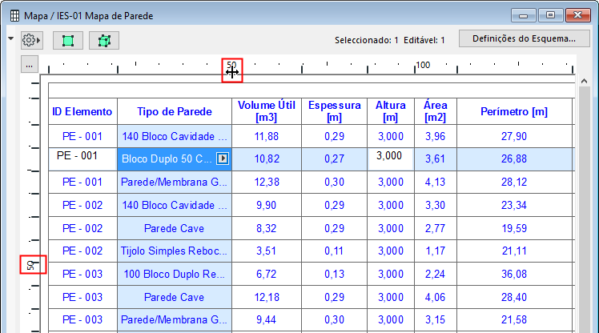This screenshot has width=599, height=333.
Task: Click the select-in-2D green square icon
Action: point(67,41)
